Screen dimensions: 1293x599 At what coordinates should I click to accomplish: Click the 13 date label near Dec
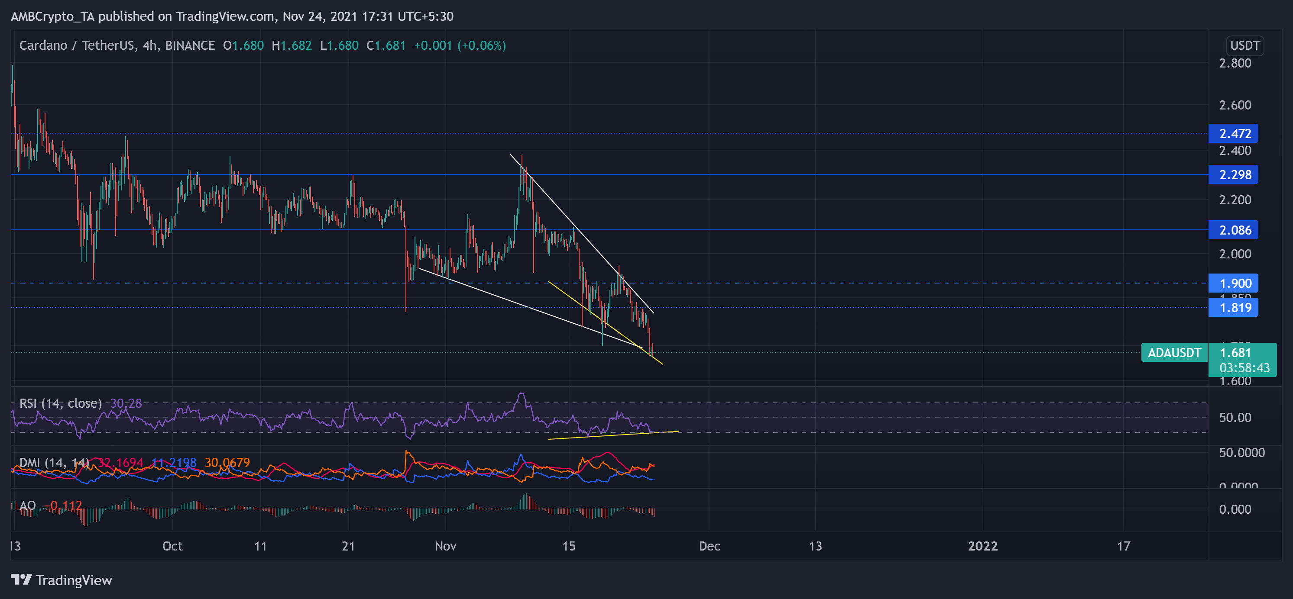[815, 546]
